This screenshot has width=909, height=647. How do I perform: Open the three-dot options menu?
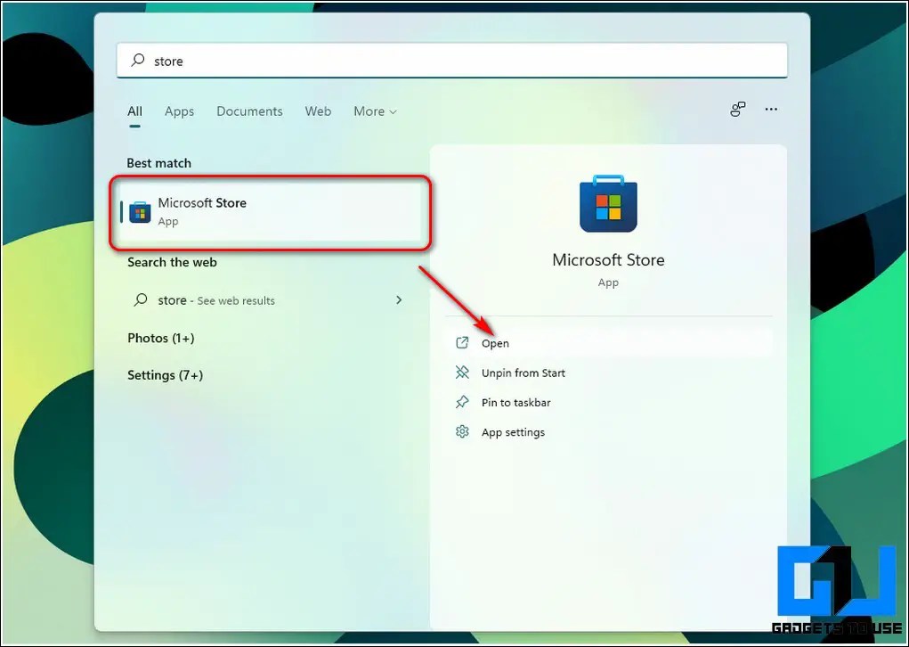(x=770, y=109)
